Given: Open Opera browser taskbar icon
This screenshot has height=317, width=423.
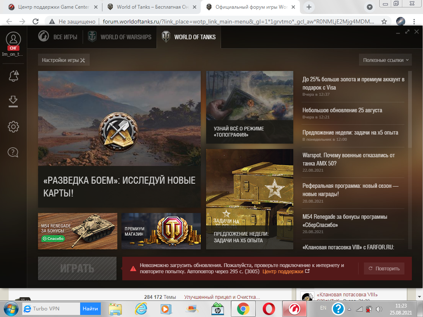Looking at the screenshot, I should (269, 309).
